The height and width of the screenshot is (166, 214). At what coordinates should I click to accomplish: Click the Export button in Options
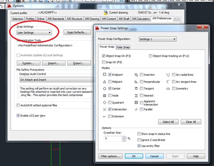(79, 63)
